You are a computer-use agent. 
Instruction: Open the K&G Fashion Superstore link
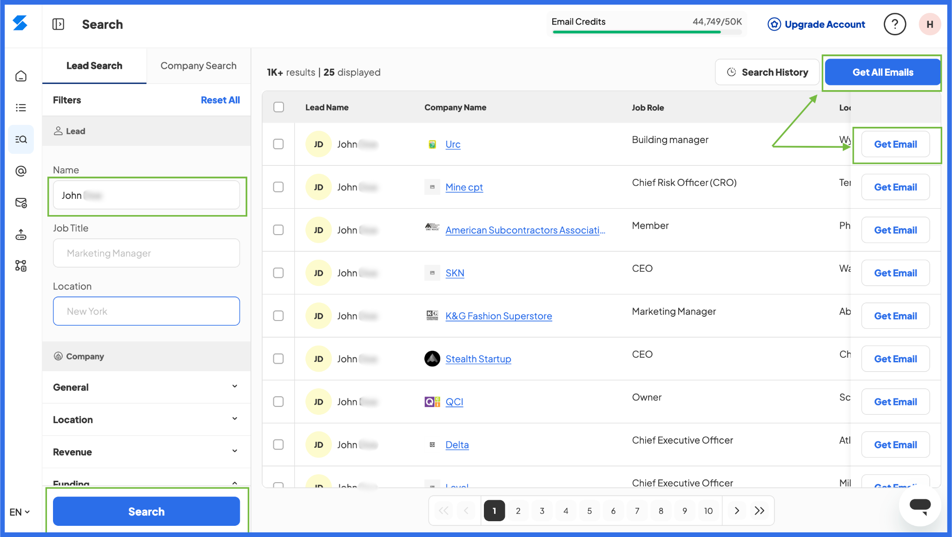click(498, 316)
